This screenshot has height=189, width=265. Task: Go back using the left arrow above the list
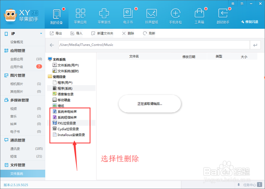tap(52, 45)
